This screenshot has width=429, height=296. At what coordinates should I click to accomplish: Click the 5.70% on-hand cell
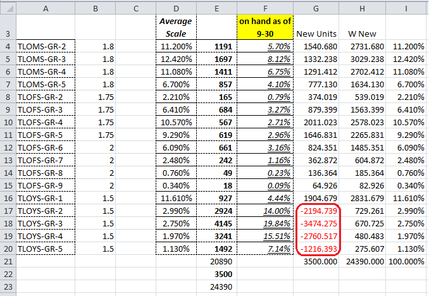tap(265, 47)
